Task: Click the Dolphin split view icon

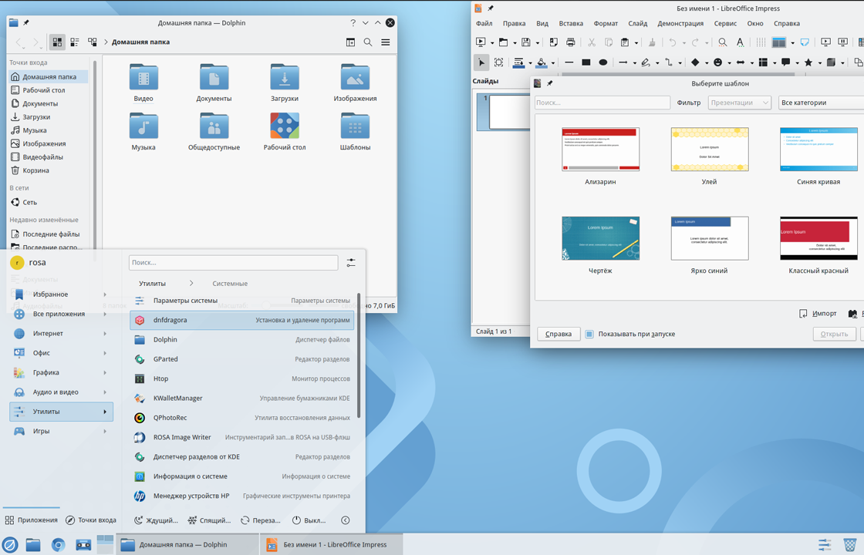Action: click(350, 42)
